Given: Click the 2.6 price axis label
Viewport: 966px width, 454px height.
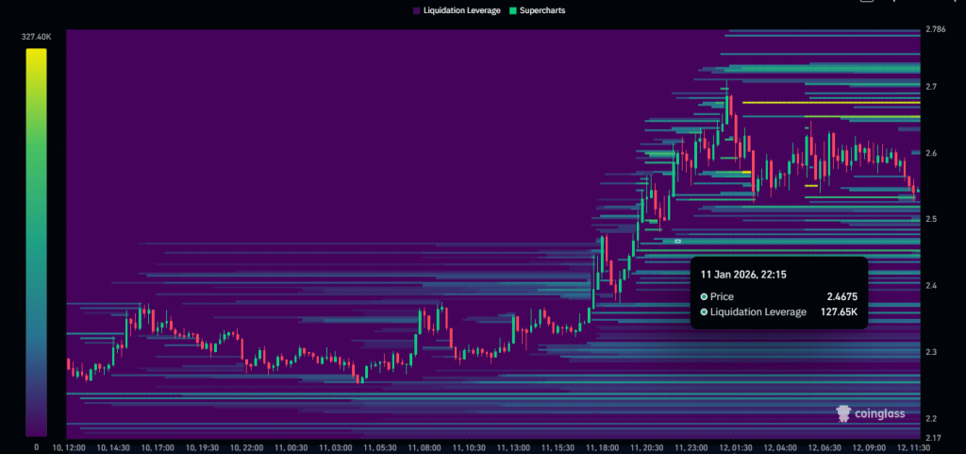Looking at the screenshot, I should (931, 153).
